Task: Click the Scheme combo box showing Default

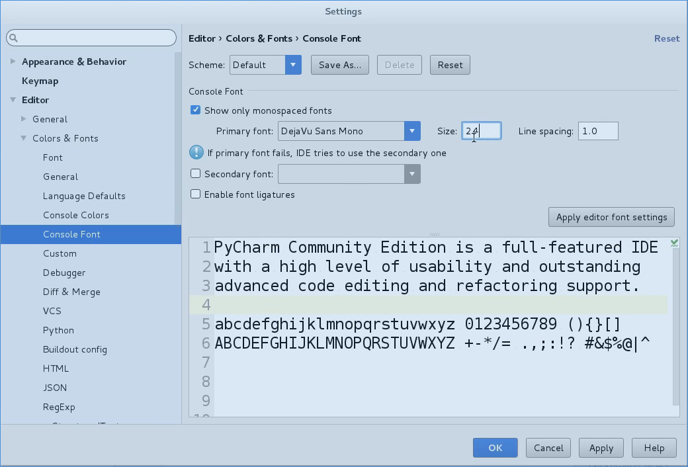Action: point(265,65)
